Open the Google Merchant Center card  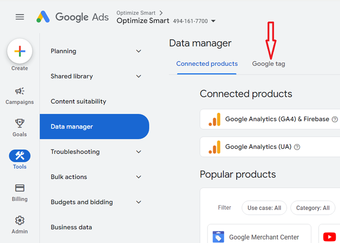pos(259,234)
